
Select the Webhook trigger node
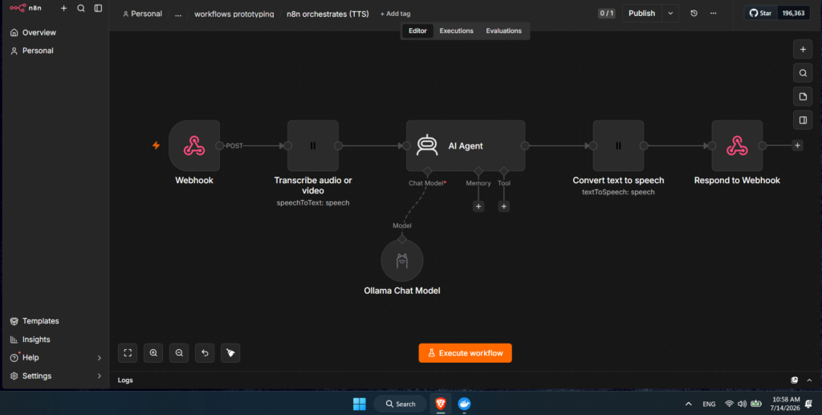pos(194,145)
